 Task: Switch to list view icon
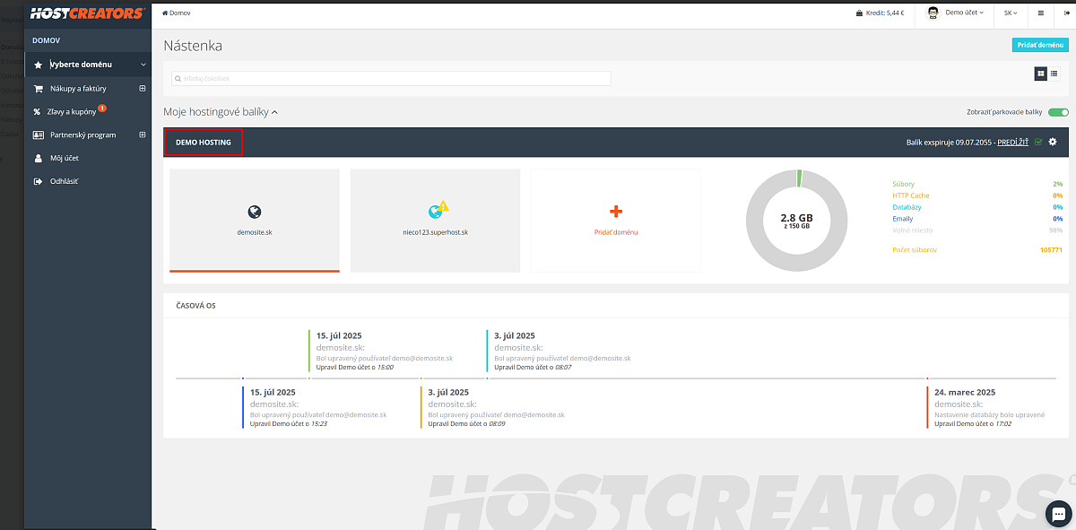[1054, 74]
